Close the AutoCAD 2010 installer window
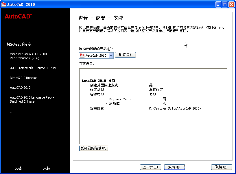The height and width of the screenshot is (174, 236). pos(231,5)
